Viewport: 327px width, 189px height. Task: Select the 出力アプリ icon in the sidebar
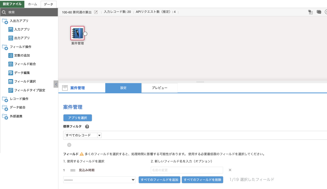click(x=10, y=38)
